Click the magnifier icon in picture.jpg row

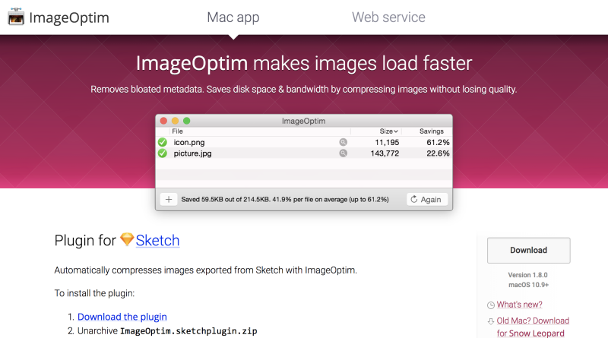pyautogui.click(x=344, y=153)
